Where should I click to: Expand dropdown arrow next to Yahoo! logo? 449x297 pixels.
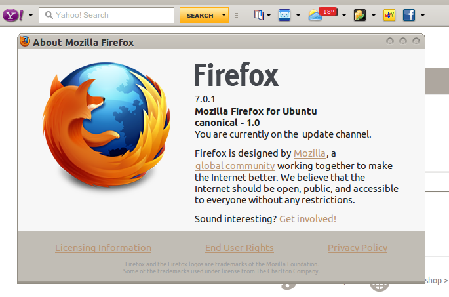[30, 15]
